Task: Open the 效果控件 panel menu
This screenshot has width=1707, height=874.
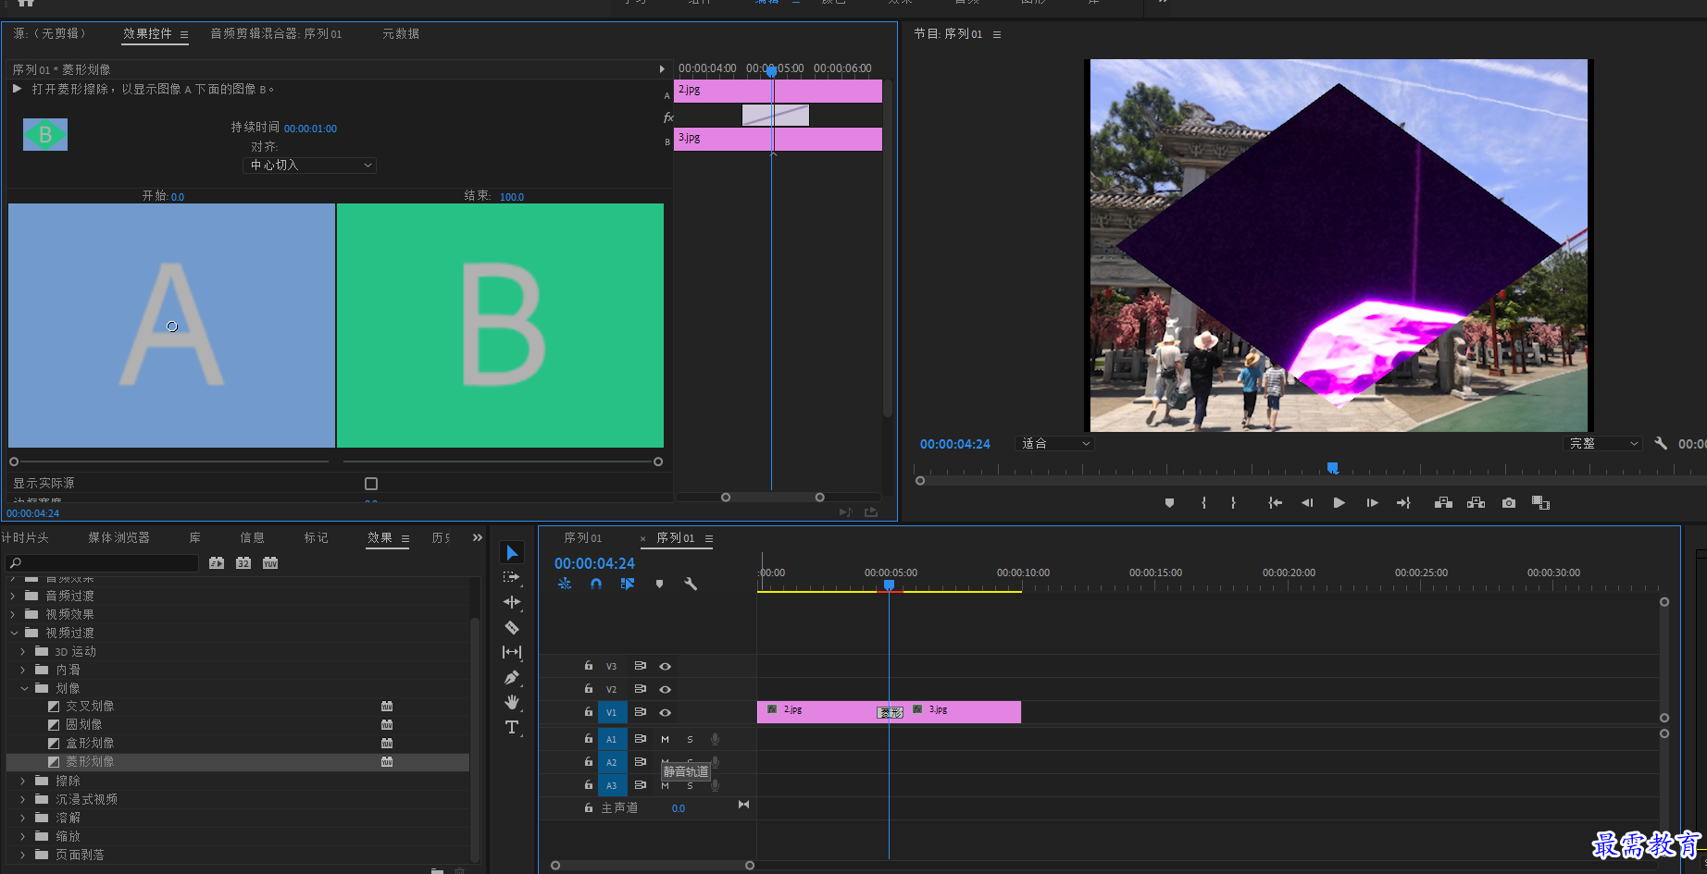Action: point(184,34)
